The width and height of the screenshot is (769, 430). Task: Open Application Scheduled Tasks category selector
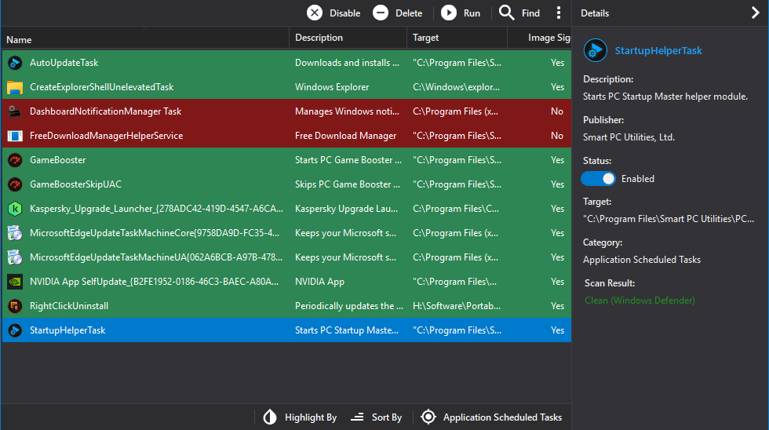[493, 417]
